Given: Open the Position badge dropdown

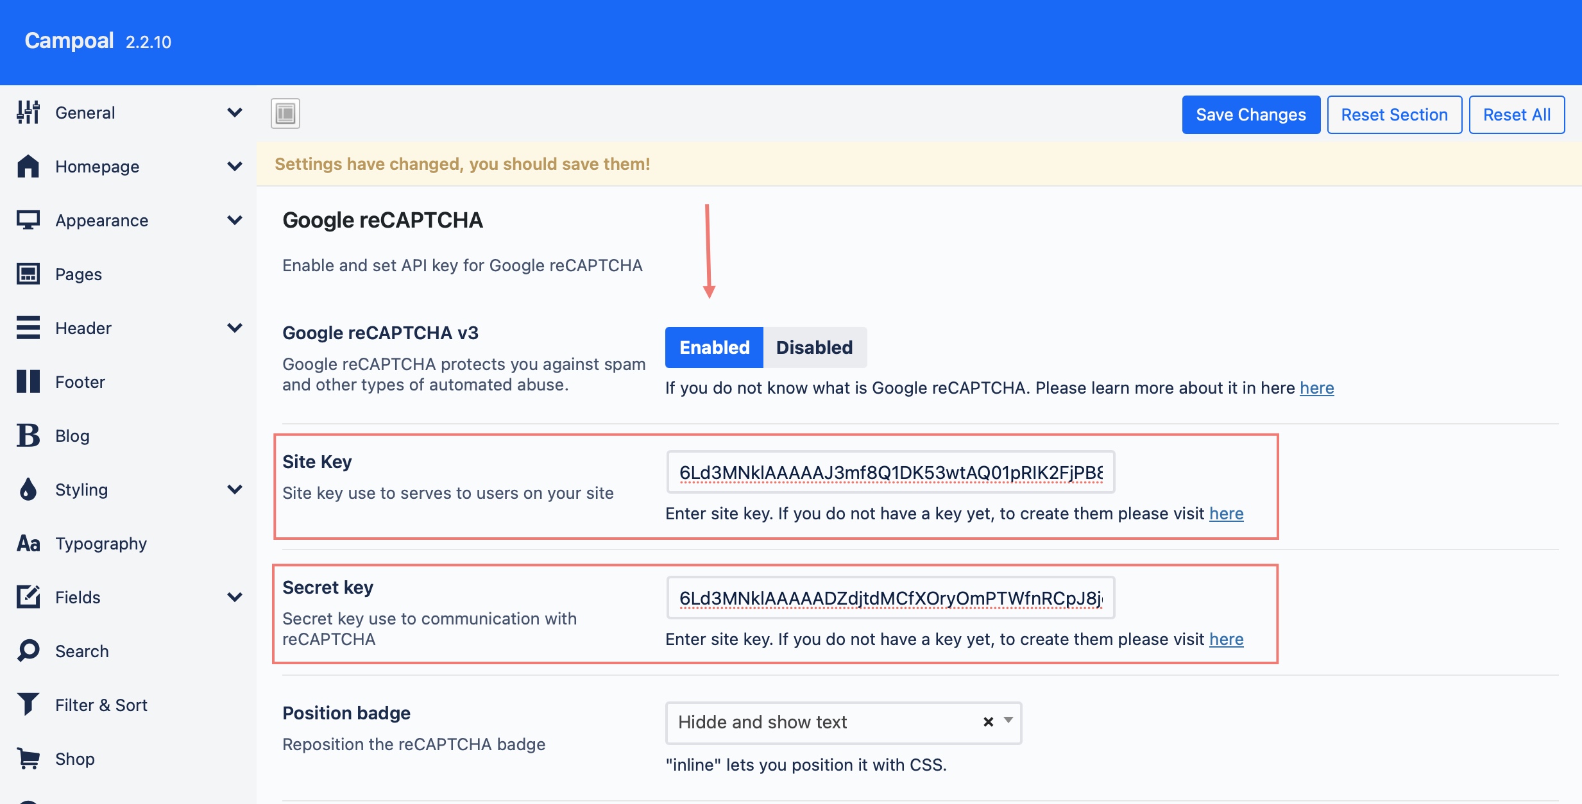Looking at the screenshot, I should coord(1008,721).
